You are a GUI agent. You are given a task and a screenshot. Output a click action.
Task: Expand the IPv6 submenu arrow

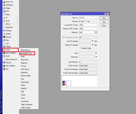17,21
